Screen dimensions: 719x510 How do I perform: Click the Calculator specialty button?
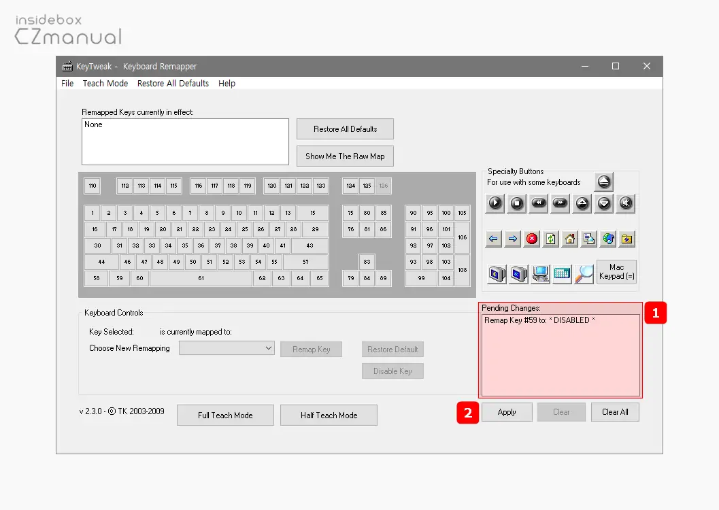pyautogui.click(x=562, y=274)
